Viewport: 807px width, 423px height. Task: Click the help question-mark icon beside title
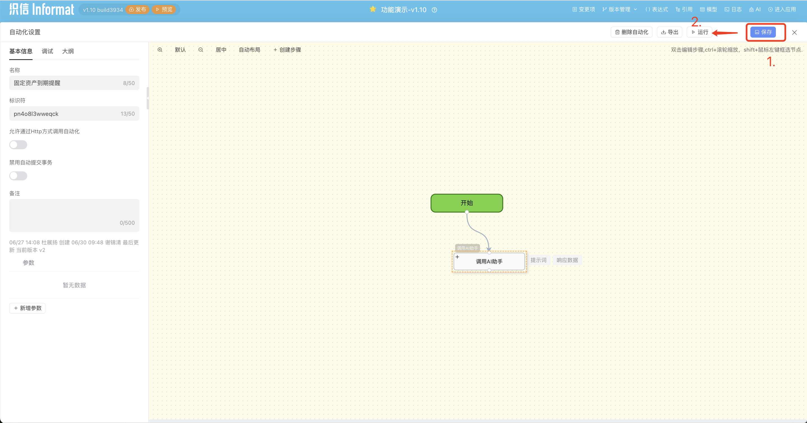pyautogui.click(x=434, y=10)
